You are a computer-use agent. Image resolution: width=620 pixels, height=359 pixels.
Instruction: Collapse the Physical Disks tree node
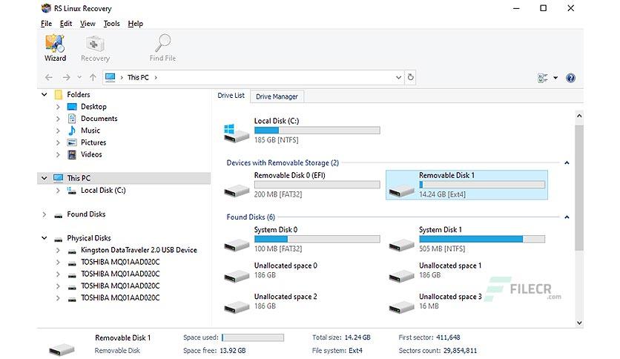44,238
